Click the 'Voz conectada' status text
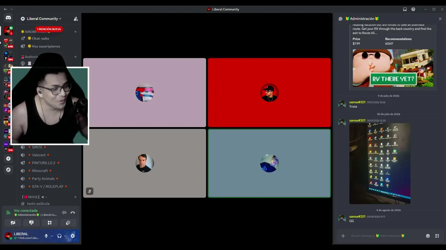Screen dimensions: 446x250 (x=25, y=210)
